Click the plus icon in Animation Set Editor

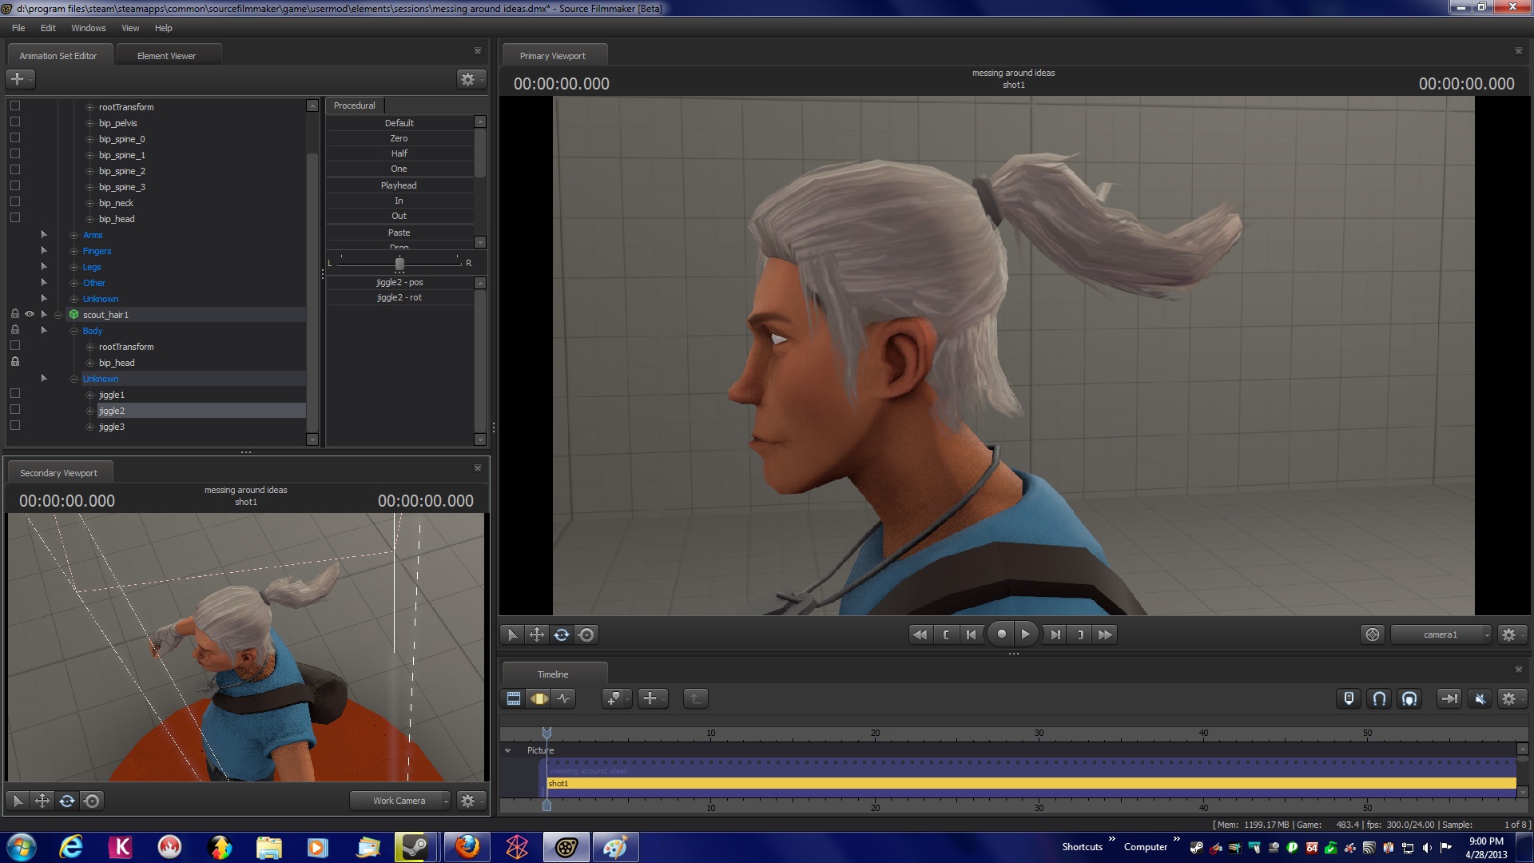point(18,79)
